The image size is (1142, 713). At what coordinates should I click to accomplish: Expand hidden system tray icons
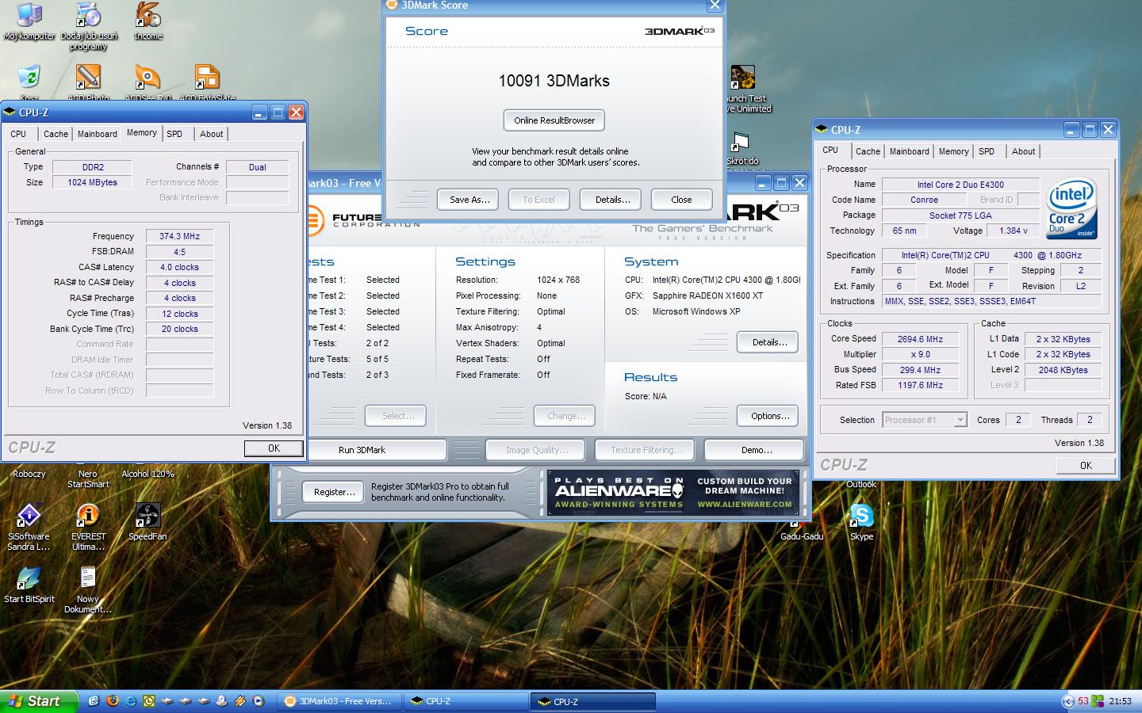[x=1067, y=701]
